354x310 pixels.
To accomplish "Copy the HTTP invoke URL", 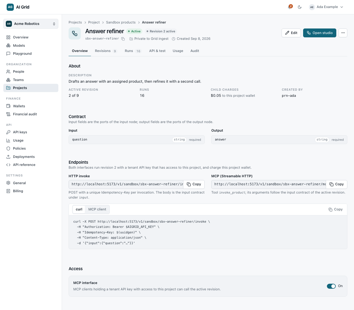I will pyautogui.click(x=194, y=184).
